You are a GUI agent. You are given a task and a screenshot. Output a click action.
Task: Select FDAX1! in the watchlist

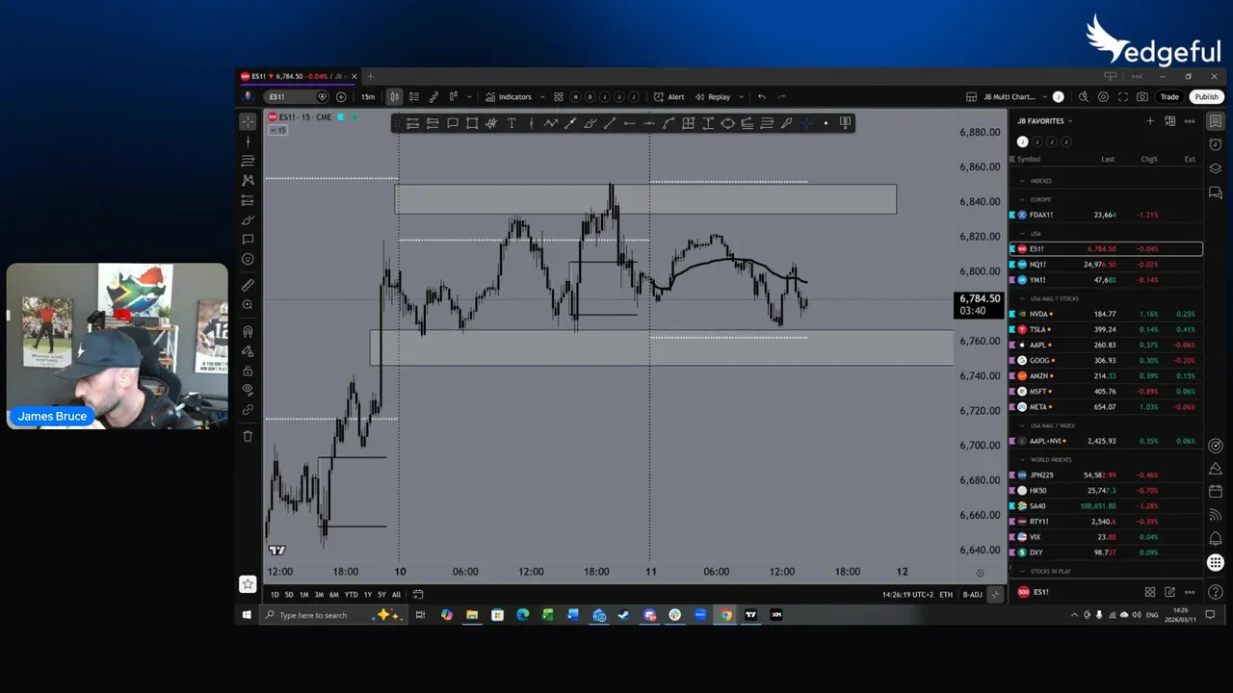click(x=1106, y=215)
